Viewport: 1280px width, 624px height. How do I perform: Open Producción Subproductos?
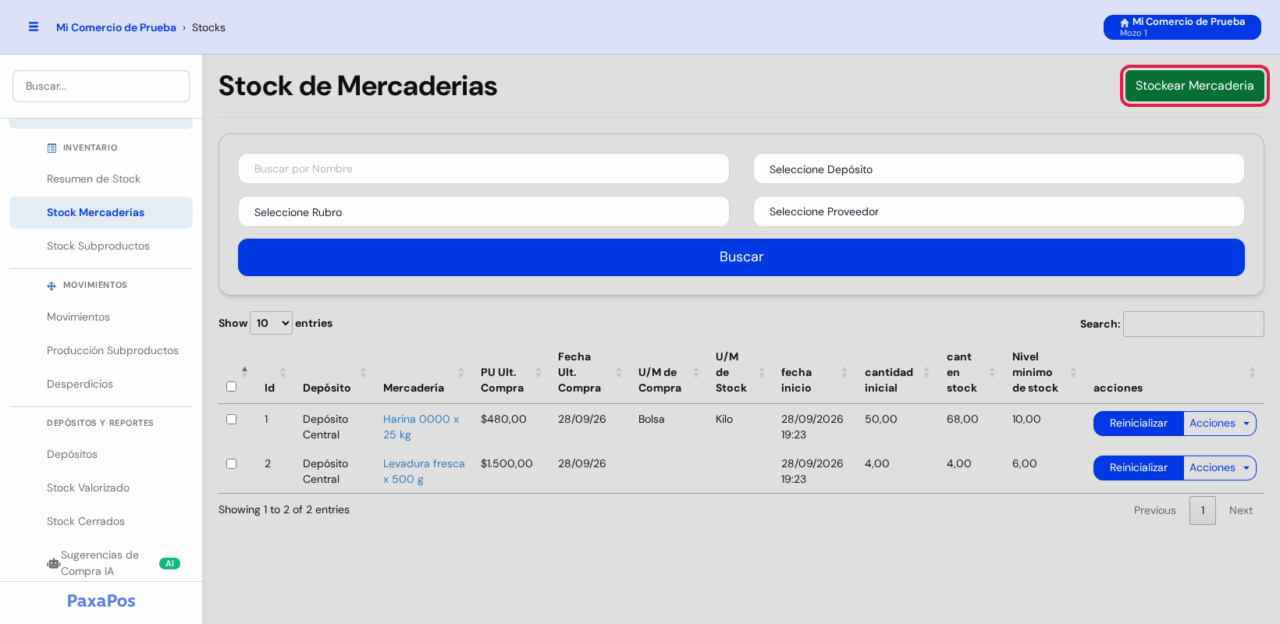point(112,350)
